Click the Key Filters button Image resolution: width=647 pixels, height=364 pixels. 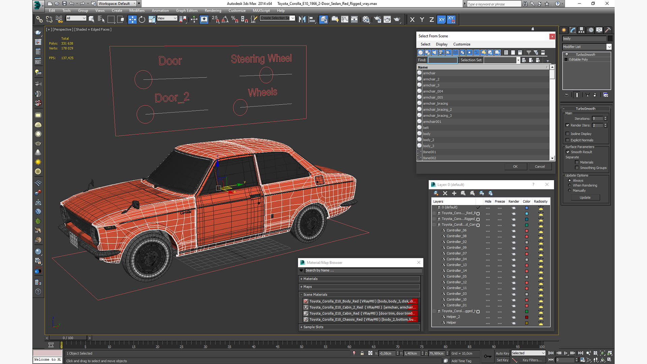[x=531, y=360]
